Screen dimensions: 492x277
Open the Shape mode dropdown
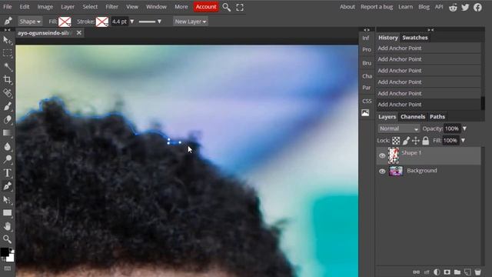click(x=30, y=22)
